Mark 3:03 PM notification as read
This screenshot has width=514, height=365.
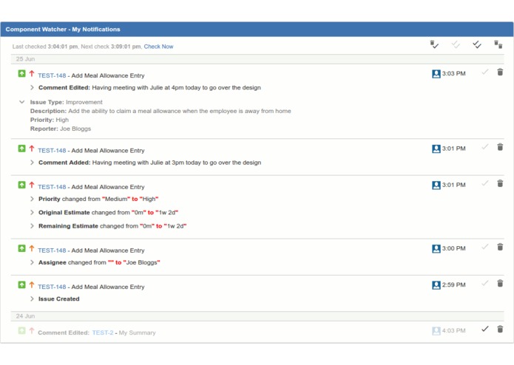tap(485, 72)
